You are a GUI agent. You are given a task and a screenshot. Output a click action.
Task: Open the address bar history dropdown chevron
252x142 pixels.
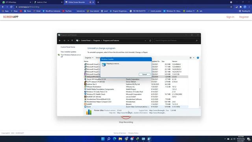pyautogui.click(x=145, y=41)
